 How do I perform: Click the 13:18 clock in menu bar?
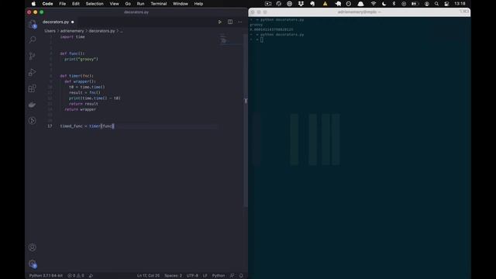click(460, 4)
